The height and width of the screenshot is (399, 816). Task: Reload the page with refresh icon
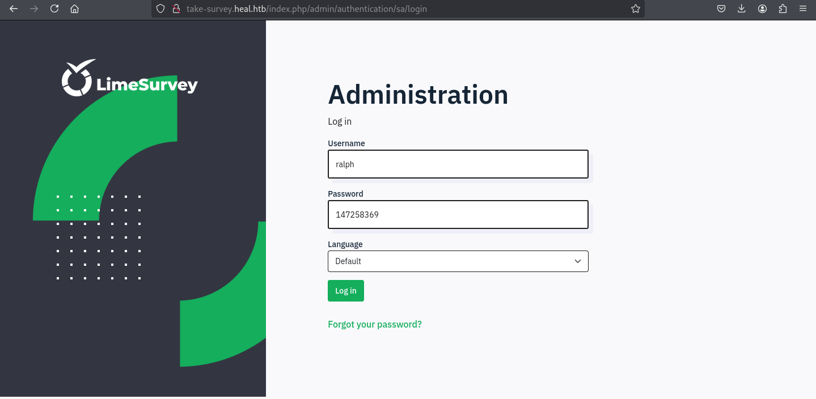coord(54,9)
